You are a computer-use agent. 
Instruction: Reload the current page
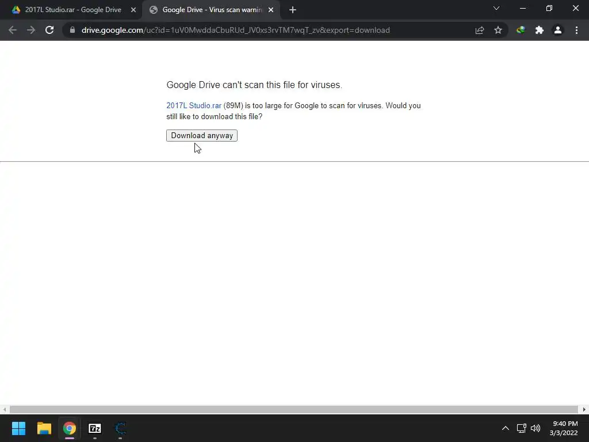(49, 30)
